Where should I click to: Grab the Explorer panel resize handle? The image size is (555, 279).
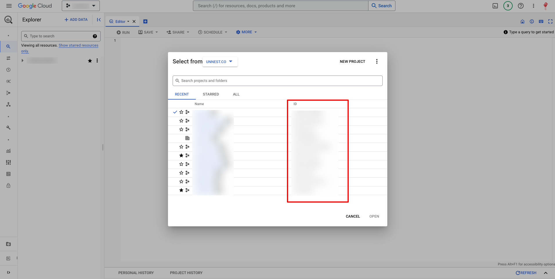coord(103,147)
